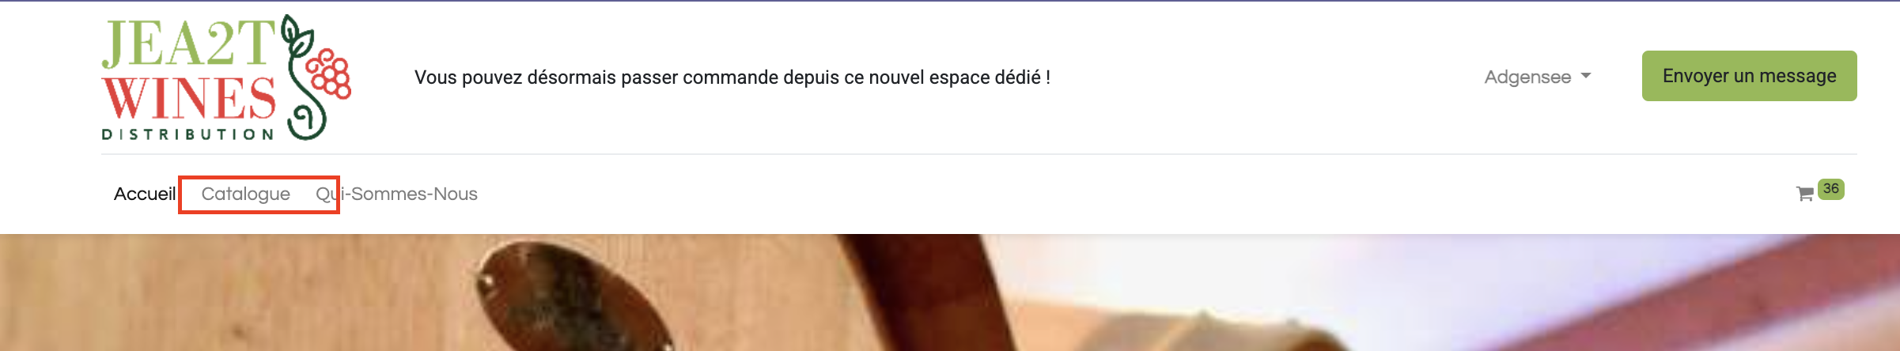Image resolution: width=1900 pixels, height=351 pixels.
Task: Go to the Accueil menu item
Action: (145, 194)
